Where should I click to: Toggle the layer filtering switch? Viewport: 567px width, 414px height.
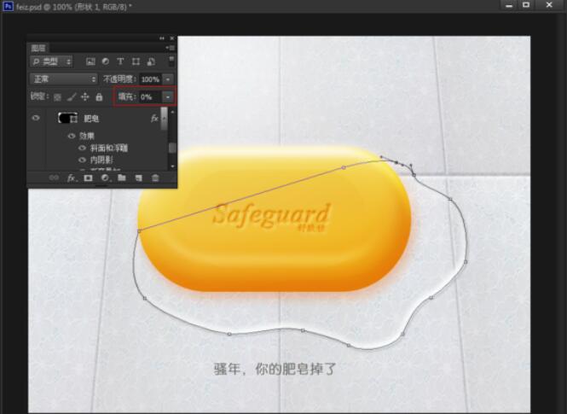click(171, 61)
